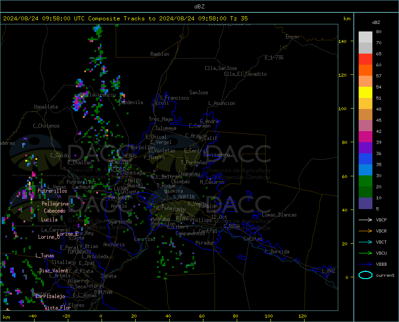
Task: Click the MAIPU label
Action: point(134,180)
